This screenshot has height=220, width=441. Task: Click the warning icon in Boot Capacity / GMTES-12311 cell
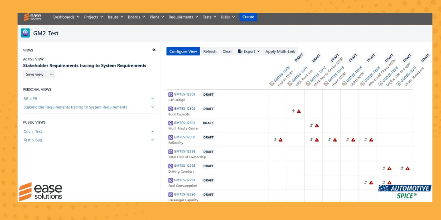299,111
